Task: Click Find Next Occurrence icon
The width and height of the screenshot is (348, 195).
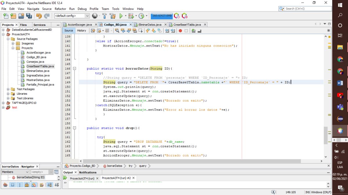Action: point(129,30)
